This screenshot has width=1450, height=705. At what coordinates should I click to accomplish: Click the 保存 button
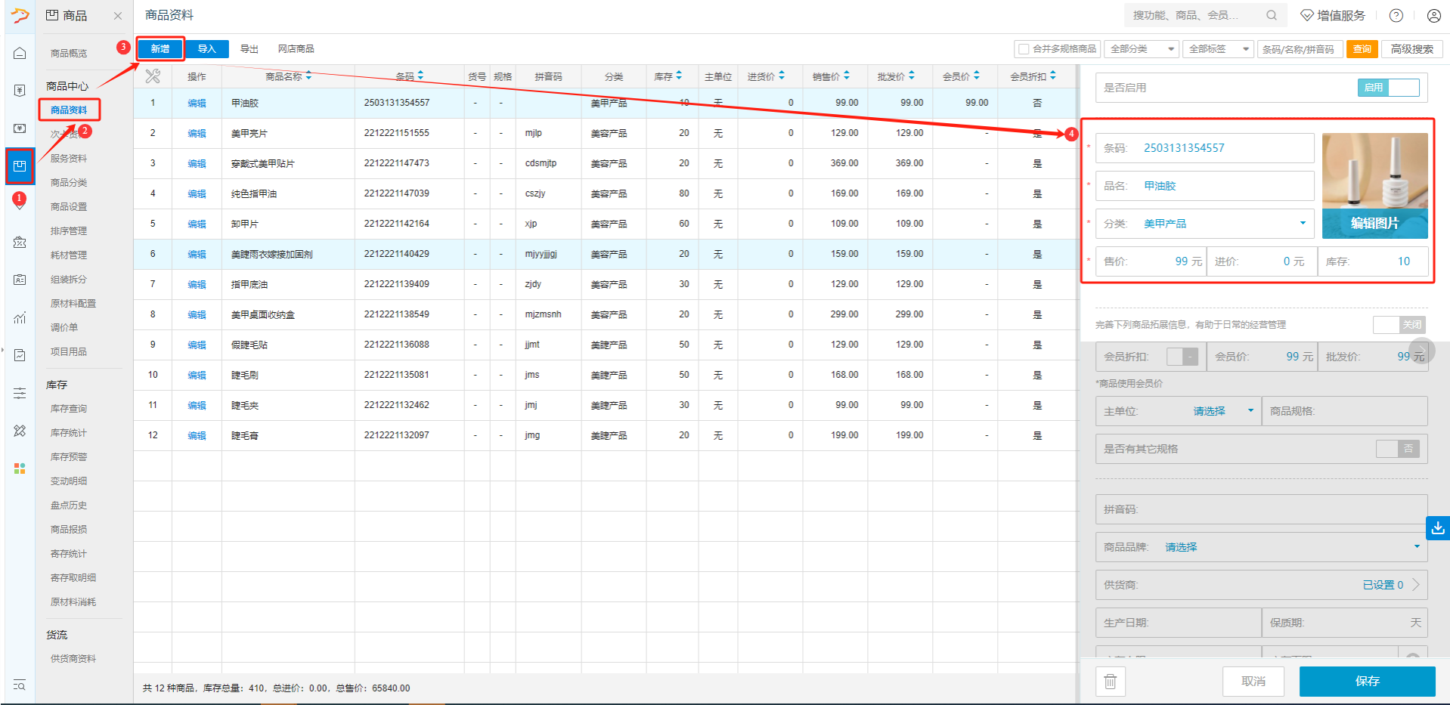click(x=1367, y=682)
